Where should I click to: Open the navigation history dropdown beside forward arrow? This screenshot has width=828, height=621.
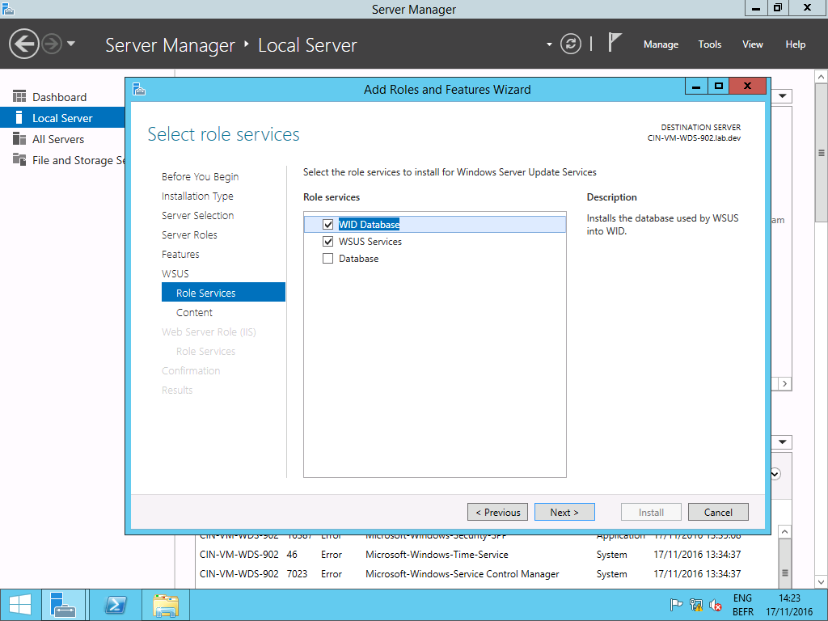(71, 44)
